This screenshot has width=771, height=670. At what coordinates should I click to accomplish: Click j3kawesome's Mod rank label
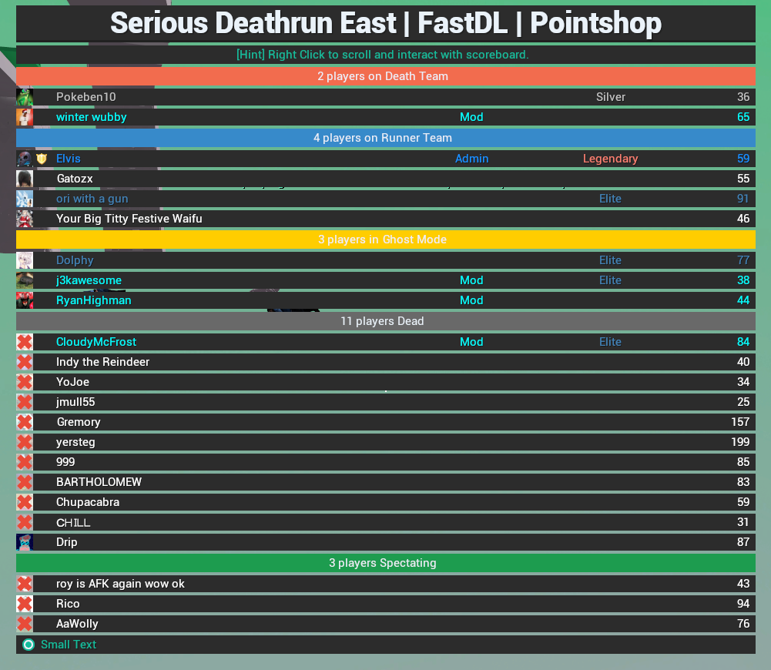[471, 280]
